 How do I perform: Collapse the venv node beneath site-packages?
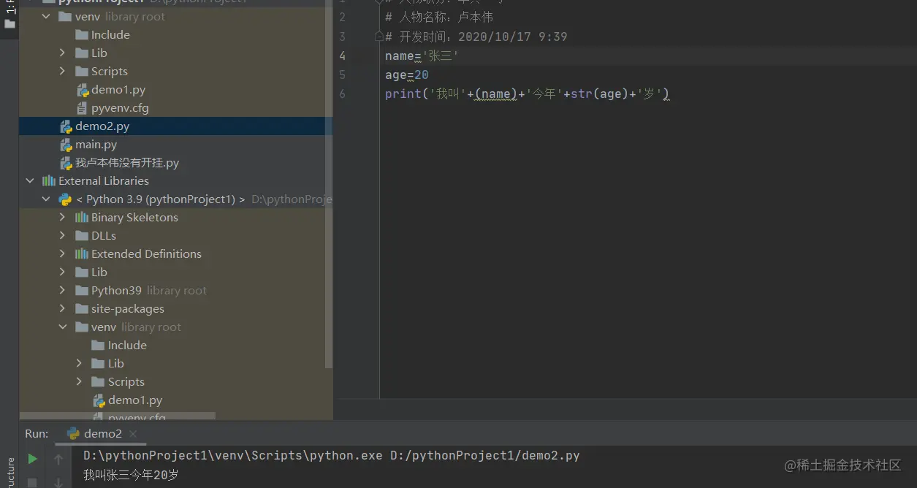(62, 327)
